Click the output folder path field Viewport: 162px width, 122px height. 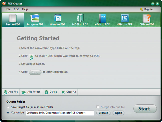click(x=60, y=113)
